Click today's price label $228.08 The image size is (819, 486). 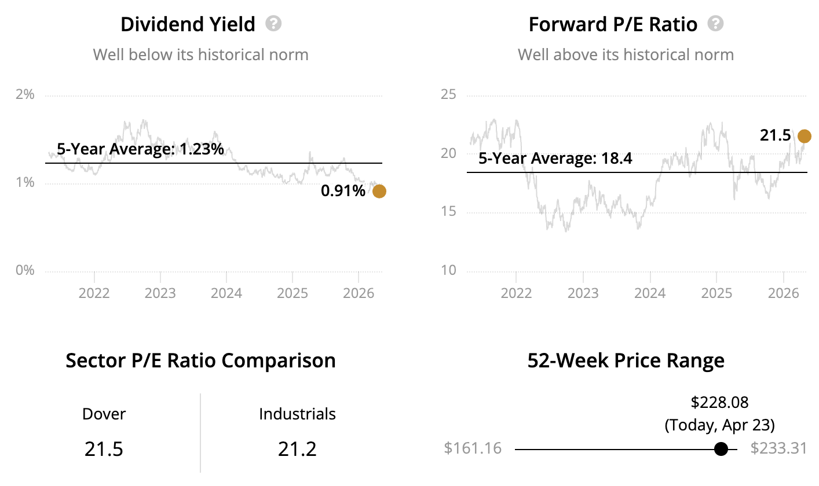(719, 403)
